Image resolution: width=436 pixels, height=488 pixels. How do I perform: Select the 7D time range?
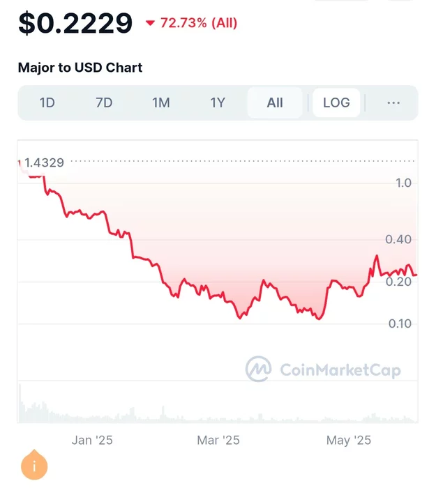tap(104, 103)
